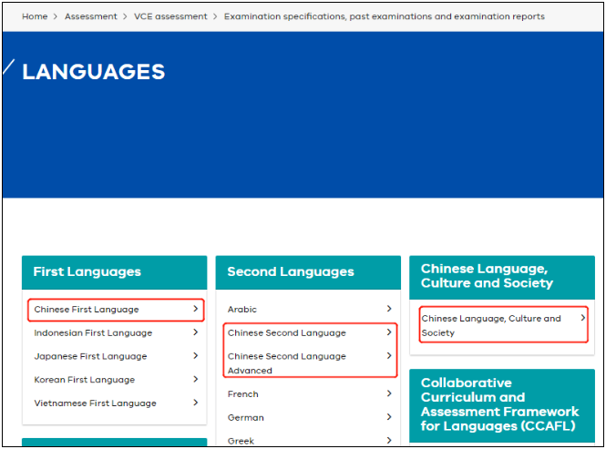Open Arabic second language link
The width and height of the screenshot is (606, 449).
pyautogui.click(x=241, y=310)
